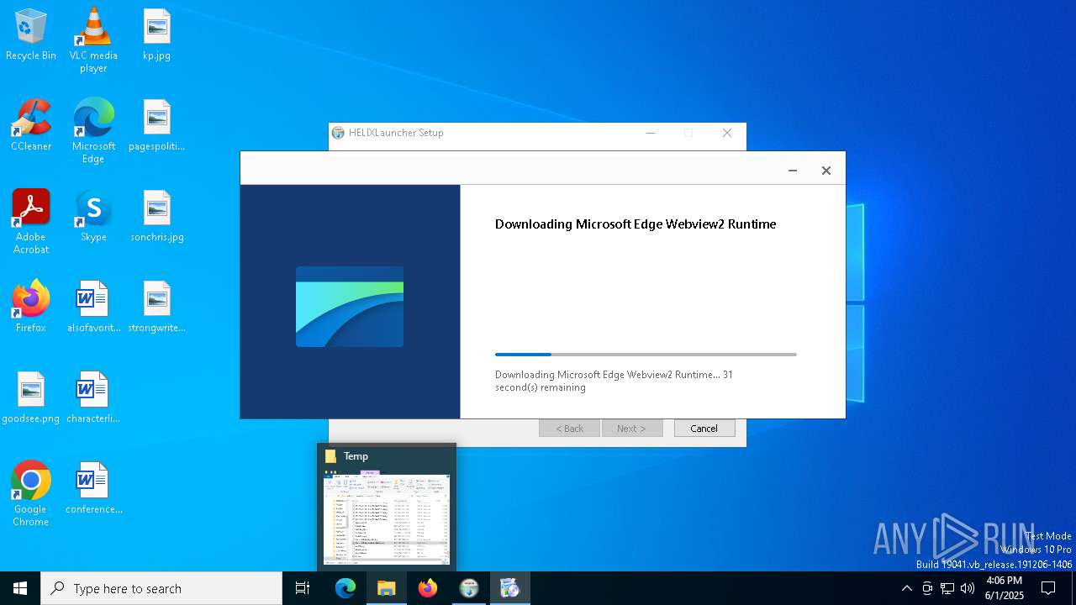Image resolution: width=1076 pixels, height=605 pixels.
Task: Click the Windows Start button
Action: [20, 588]
